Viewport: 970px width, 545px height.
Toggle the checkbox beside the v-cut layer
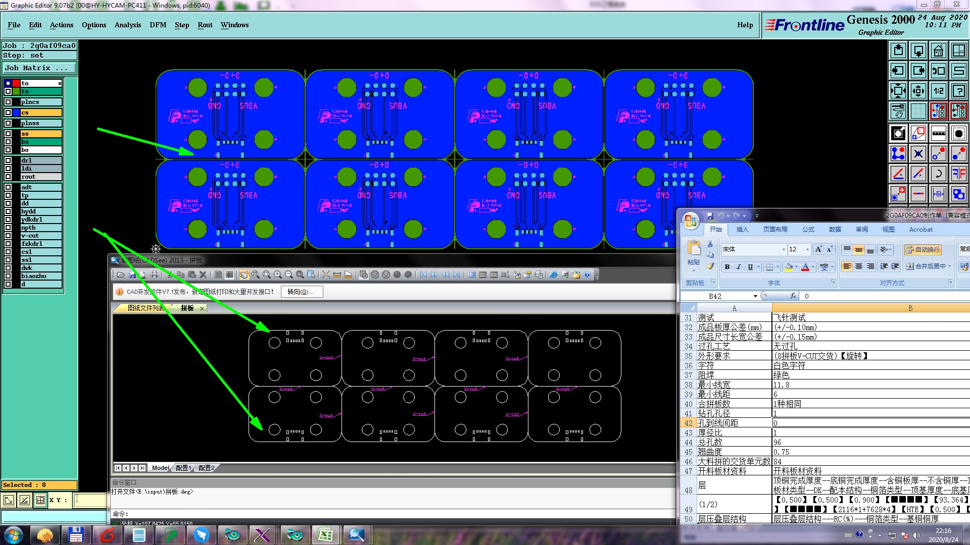tap(8, 236)
